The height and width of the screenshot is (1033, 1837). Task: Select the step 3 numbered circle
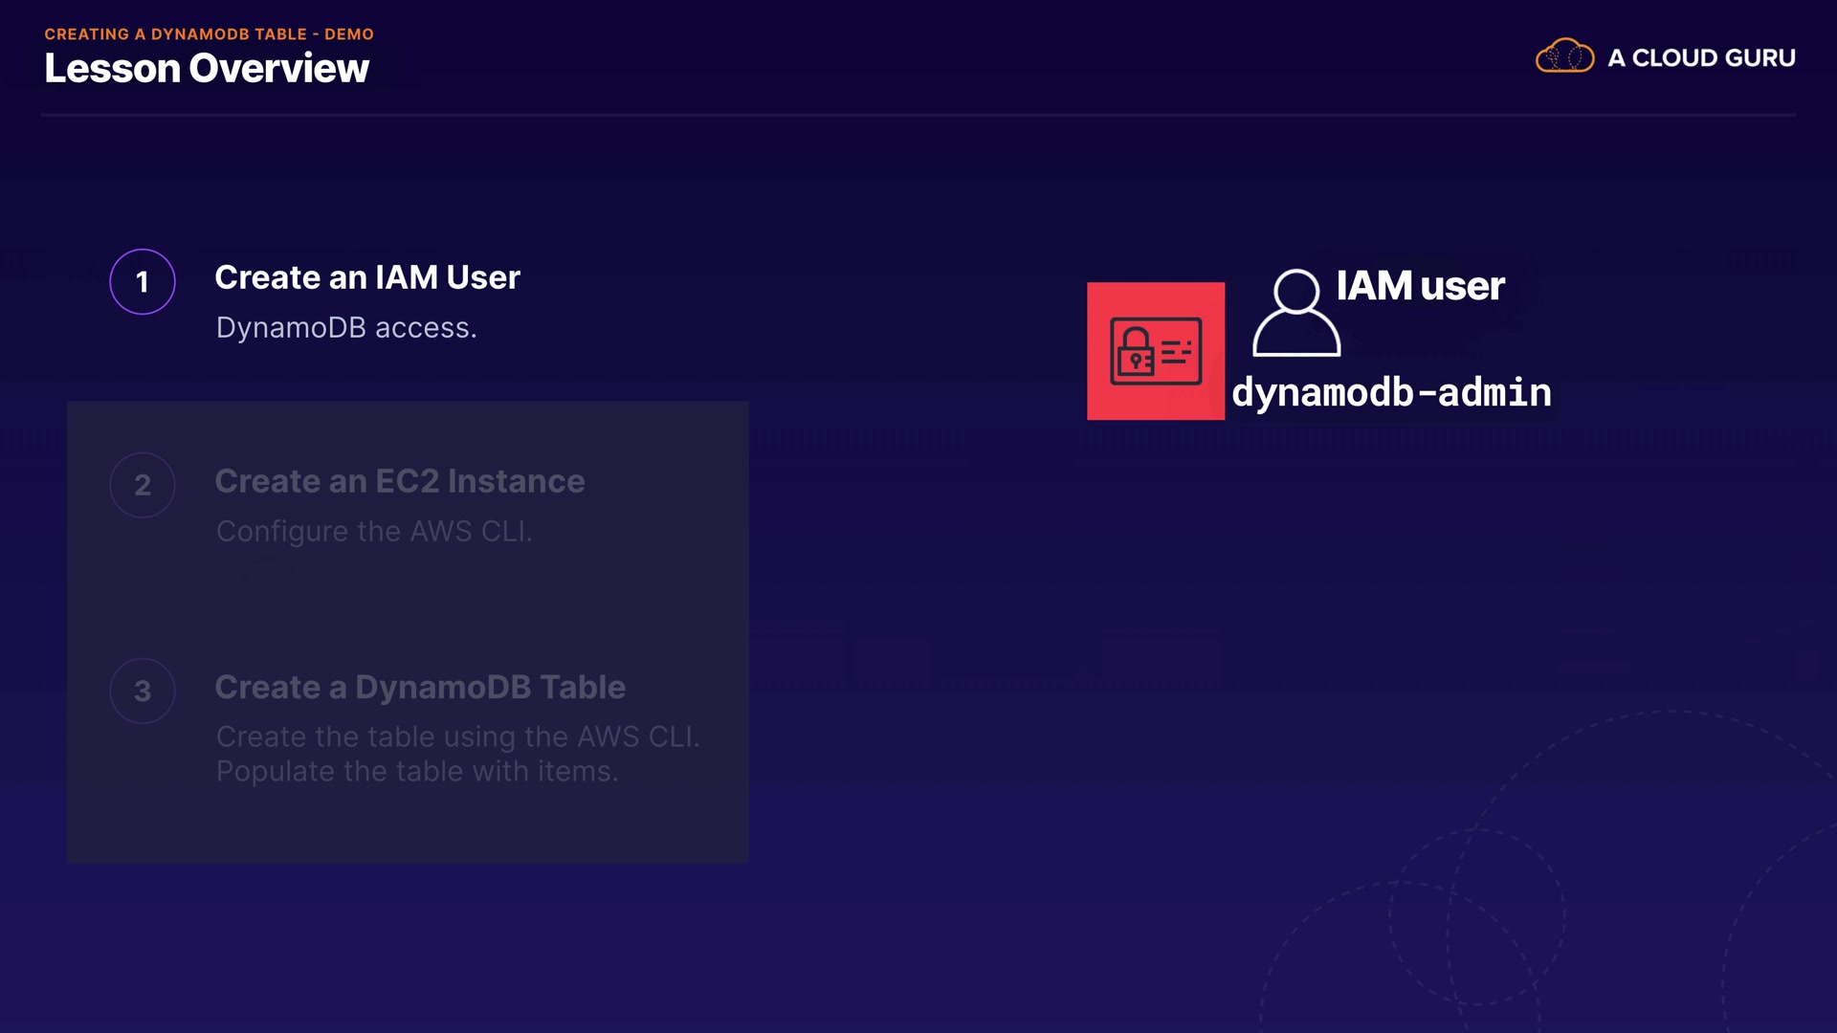click(143, 691)
